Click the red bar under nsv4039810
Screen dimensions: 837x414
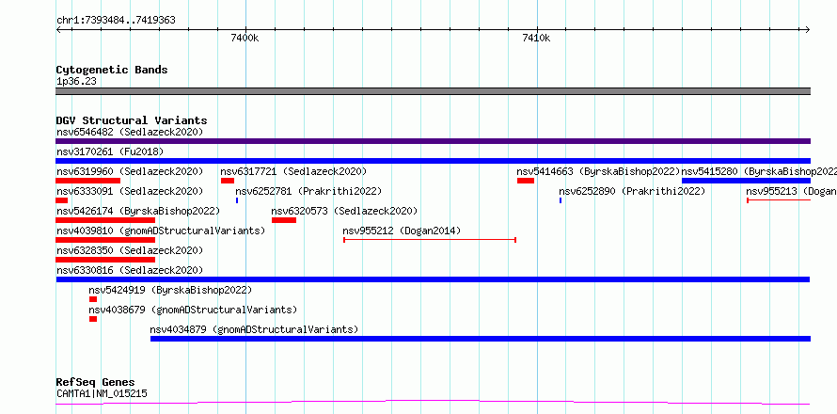105,240
